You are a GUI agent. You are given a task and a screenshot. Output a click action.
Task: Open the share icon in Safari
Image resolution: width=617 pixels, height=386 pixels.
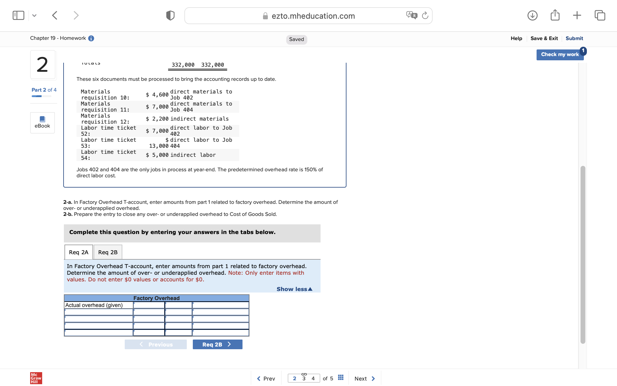pyautogui.click(x=555, y=15)
